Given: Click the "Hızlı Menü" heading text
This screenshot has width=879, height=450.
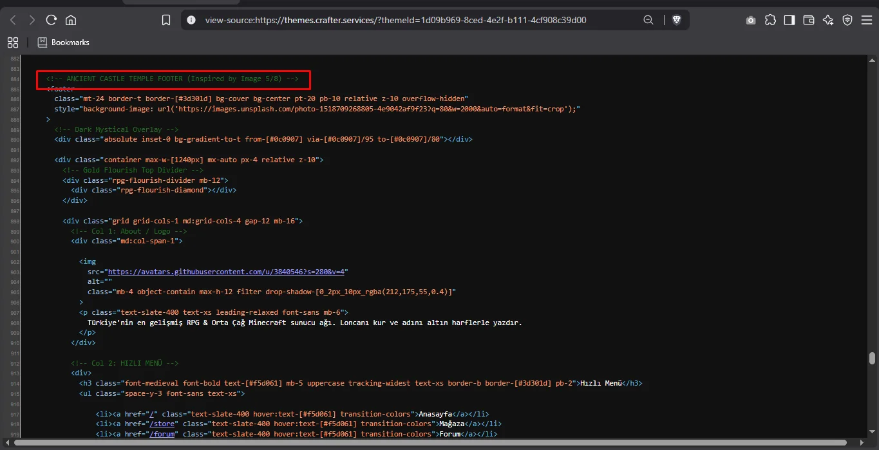Looking at the screenshot, I should point(601,383).
